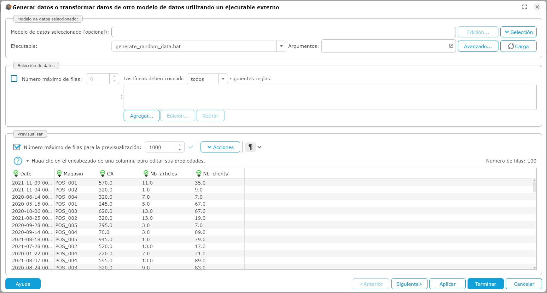
Task: Click the Ayuda button
Action: 23,284
